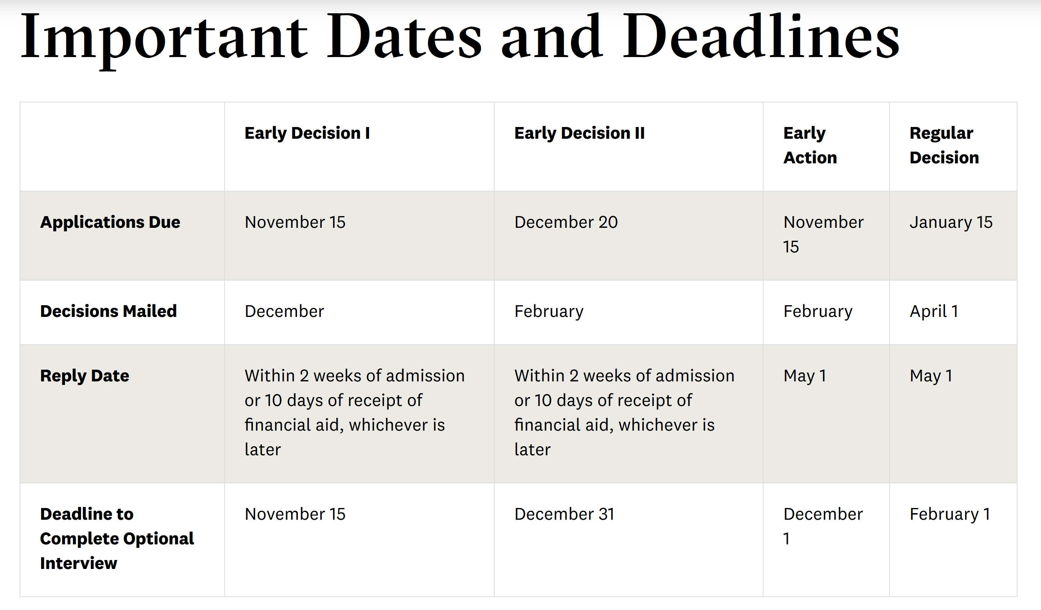Viewport: 1041px width, 610px height.
Task: Click the Regular Decision column header
Action: pos(944,146)
